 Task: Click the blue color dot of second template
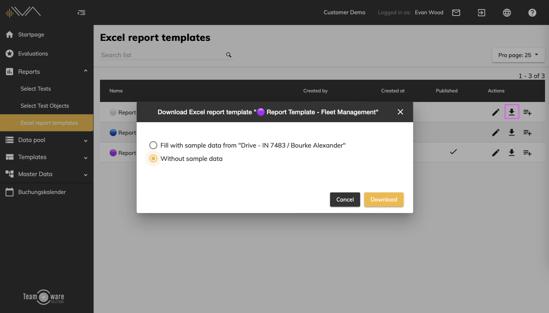113,133
